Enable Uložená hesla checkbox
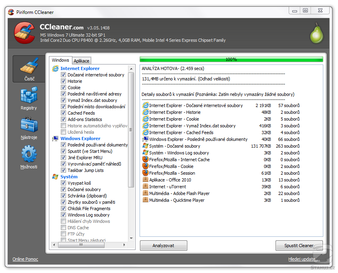This screenshot has height=273, width=338. pyautogui.click(x=63, y=132)
